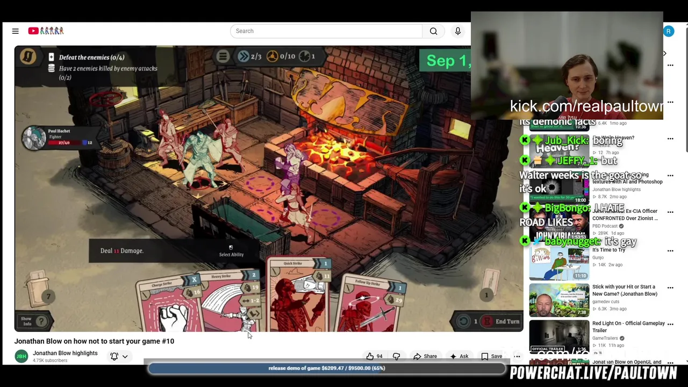Click the End Turn button in game video
The width and height of the screenshot is (688, 387).
tap(502, 321)
